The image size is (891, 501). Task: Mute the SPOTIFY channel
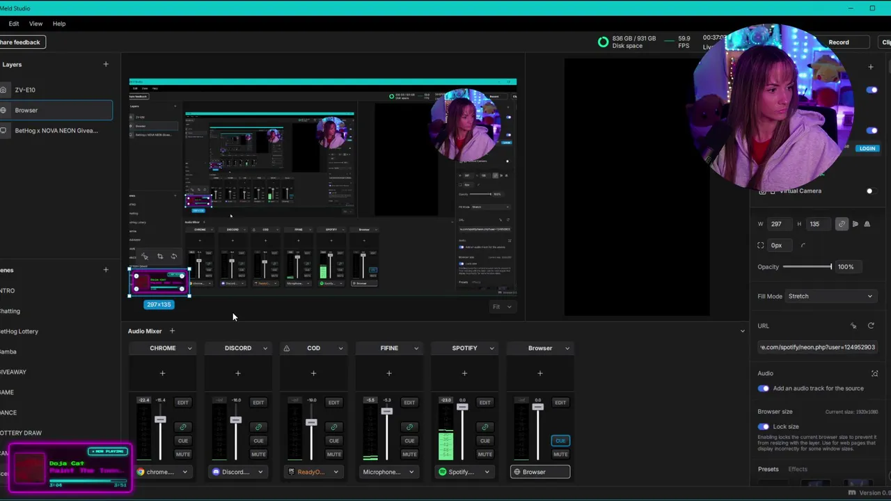484,454
